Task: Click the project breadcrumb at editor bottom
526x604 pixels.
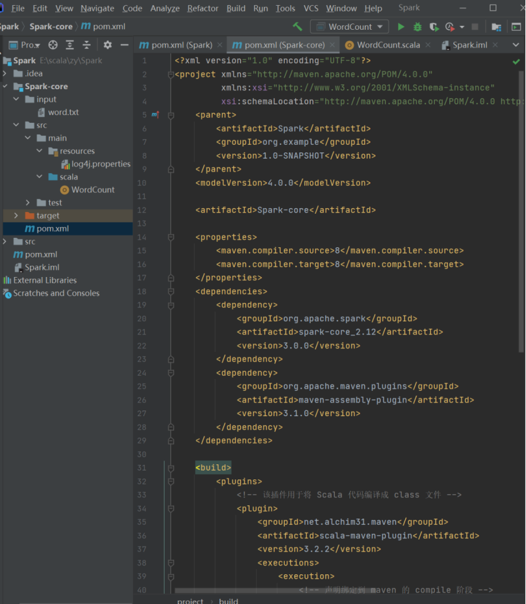Action: coord(190,601)
